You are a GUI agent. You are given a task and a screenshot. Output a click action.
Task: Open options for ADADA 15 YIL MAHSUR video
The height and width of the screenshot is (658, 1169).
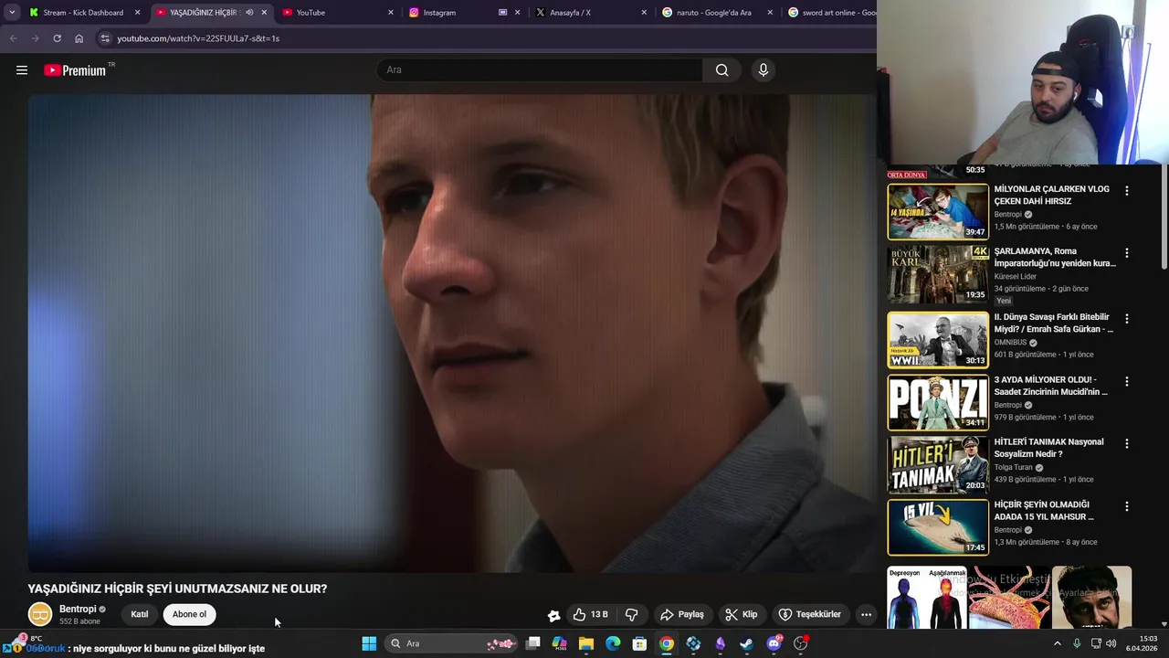click(x=1127, y=506)
